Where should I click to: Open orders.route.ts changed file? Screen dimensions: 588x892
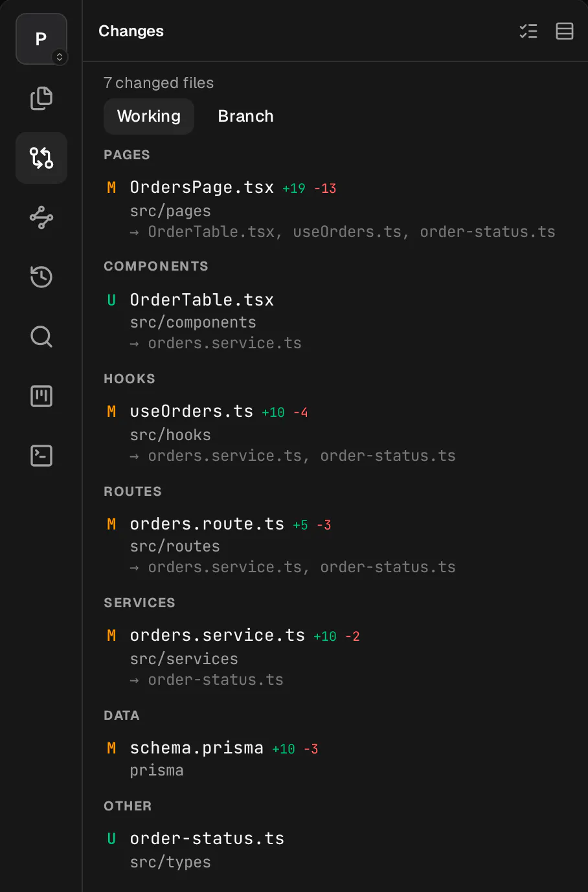(207, 524)
